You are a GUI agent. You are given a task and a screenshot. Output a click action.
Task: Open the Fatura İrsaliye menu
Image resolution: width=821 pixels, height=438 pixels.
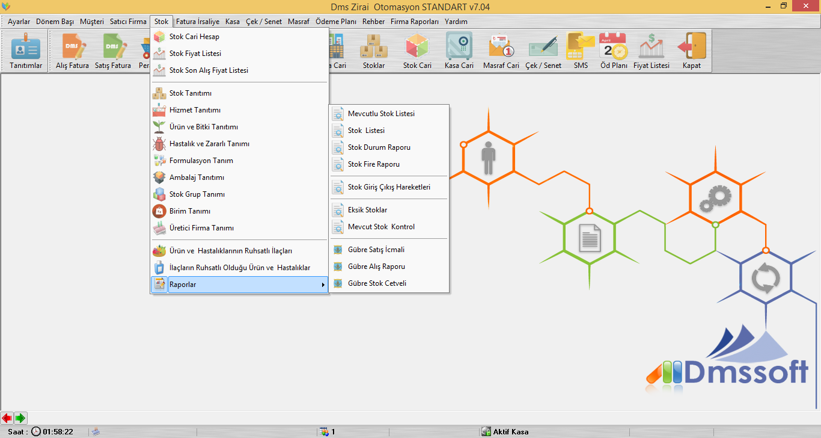pyautogui.click(x=197, y=22)
